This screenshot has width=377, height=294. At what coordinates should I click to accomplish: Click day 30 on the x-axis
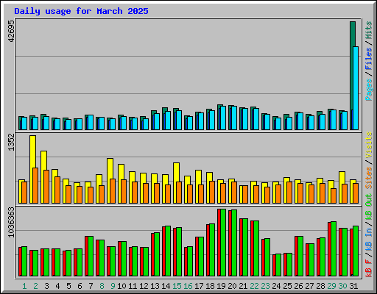(x=342, y=286)
